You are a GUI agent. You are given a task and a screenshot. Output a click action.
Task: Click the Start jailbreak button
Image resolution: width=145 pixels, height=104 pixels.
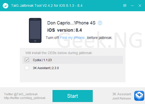[x=73, y=96]
